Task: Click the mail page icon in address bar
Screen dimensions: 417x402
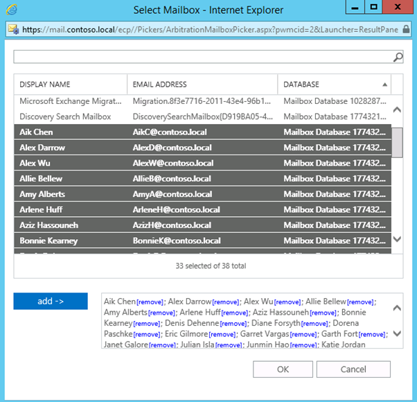Action: point(13,29)
